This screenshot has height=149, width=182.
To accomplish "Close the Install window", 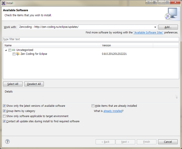I will pos(175,2).
